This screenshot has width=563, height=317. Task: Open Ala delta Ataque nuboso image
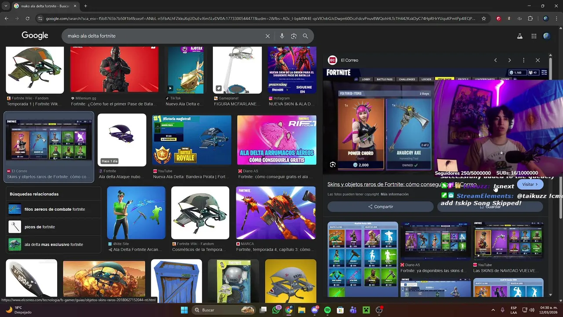pos(122,140)
